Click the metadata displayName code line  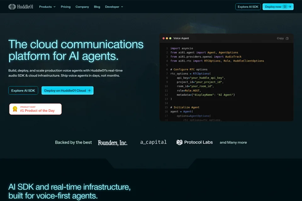tap(206, 95)
